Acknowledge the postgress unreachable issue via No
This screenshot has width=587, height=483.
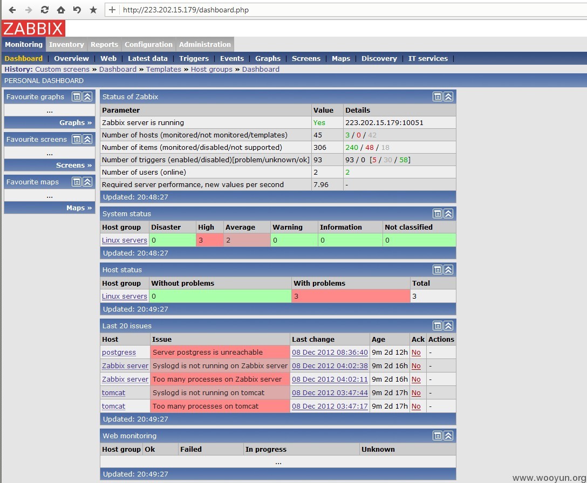coord(416,353)
